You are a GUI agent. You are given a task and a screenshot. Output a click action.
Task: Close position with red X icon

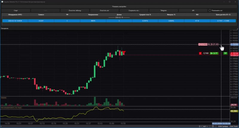[200, 53]
